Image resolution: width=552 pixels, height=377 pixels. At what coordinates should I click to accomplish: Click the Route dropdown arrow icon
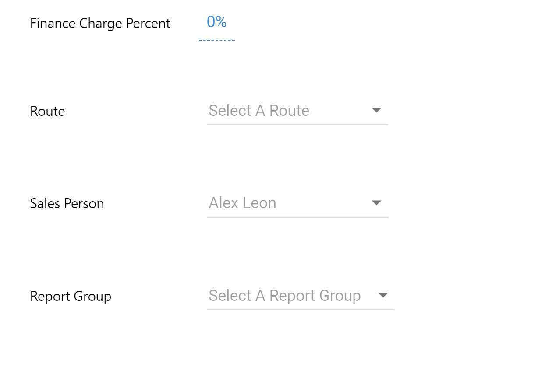tap(376, 110)
